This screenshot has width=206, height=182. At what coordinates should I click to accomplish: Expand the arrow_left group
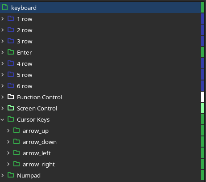coord(8,153)
